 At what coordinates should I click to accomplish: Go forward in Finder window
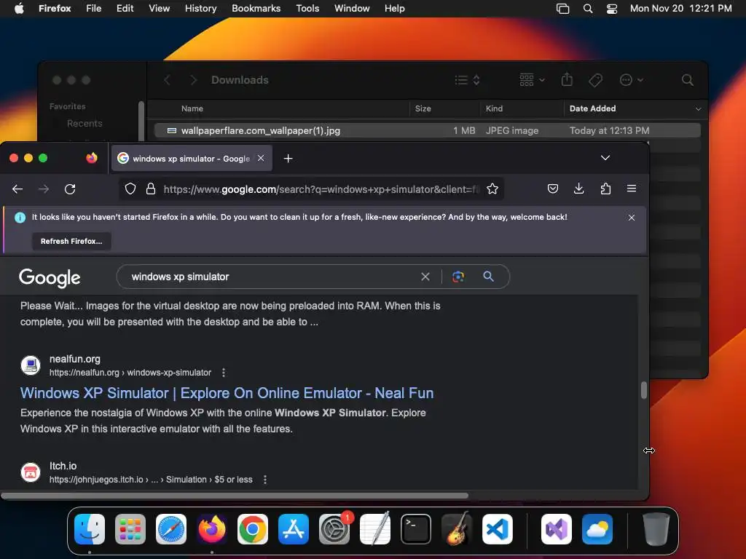pos(193,80)
